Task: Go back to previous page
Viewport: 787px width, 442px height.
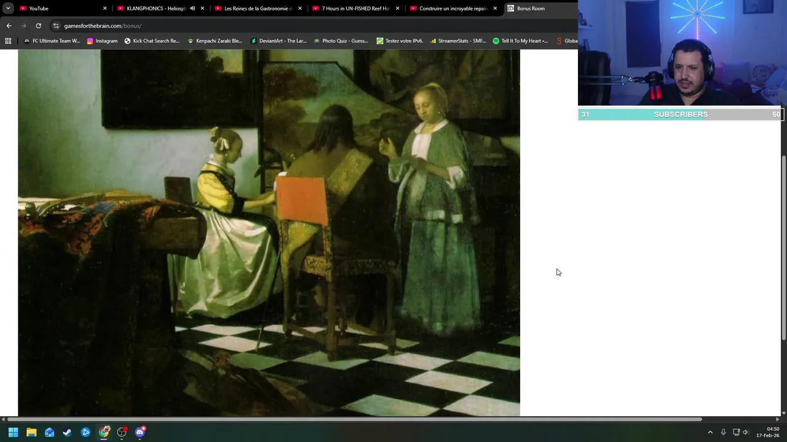Action: (9, 26)
